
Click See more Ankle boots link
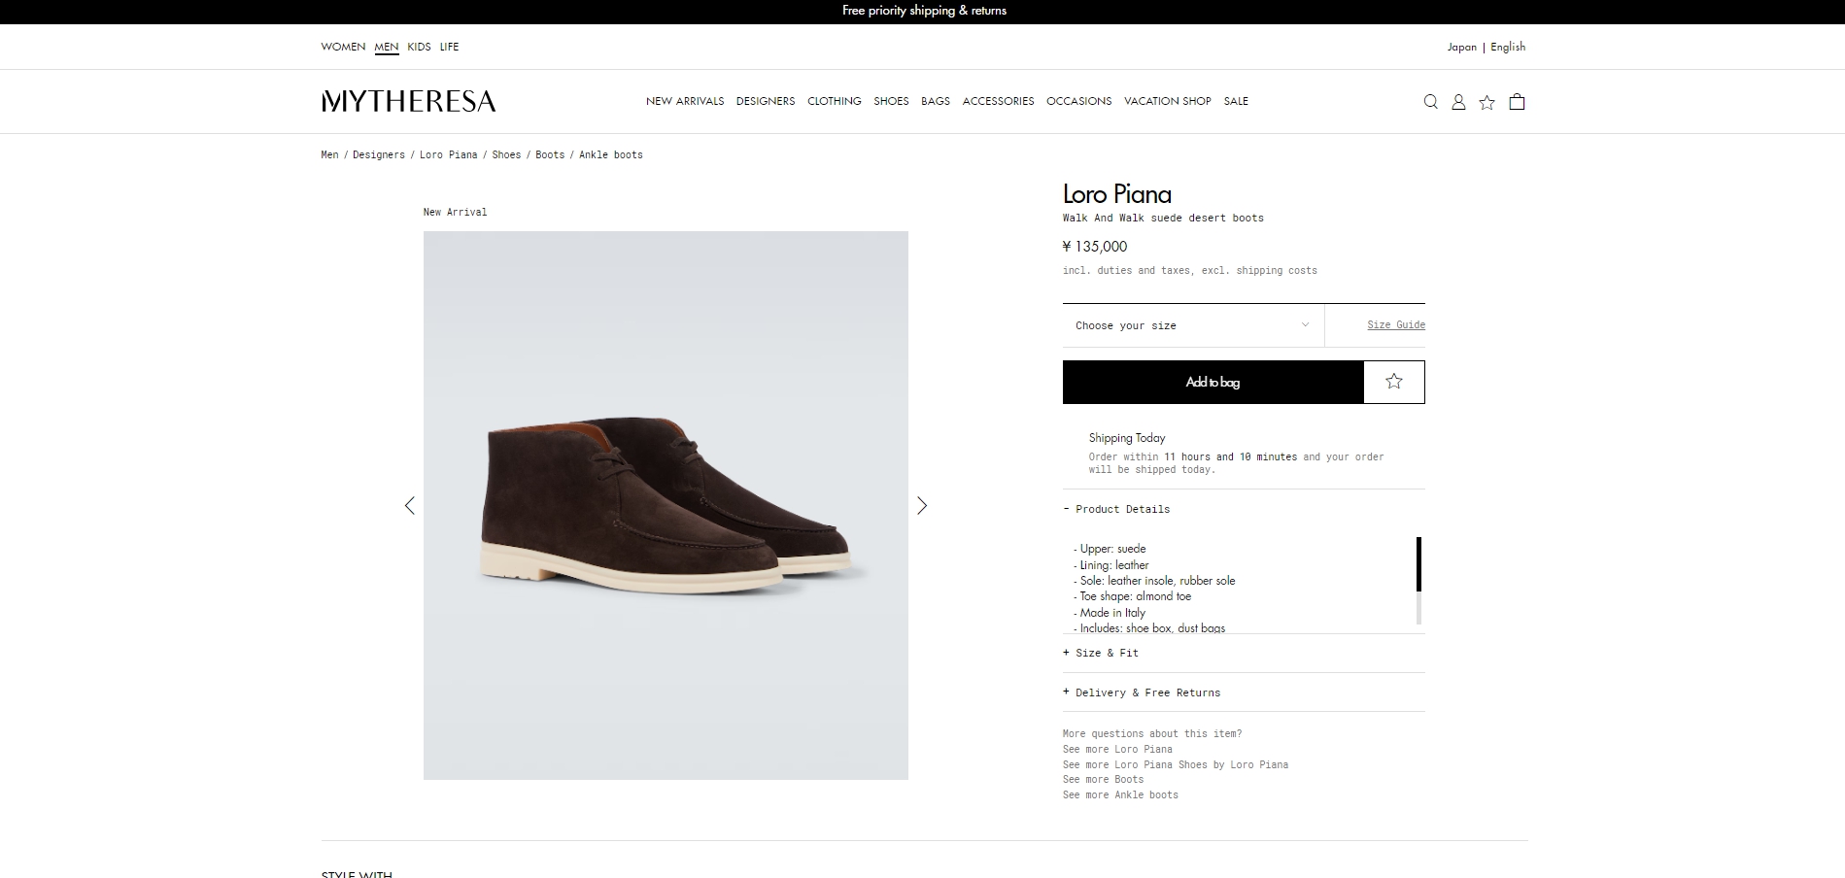pos(1120,794)
